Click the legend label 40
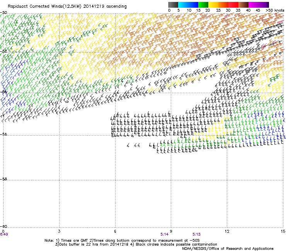This screenshot has width=286, height=251. click(x=248, y=10)
